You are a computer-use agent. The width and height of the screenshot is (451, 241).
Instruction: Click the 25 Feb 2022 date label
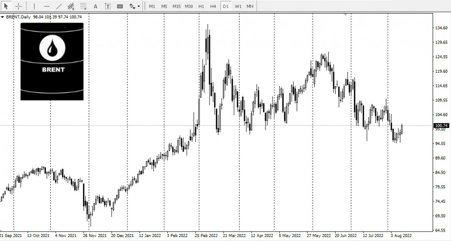(x=206, y=235)
